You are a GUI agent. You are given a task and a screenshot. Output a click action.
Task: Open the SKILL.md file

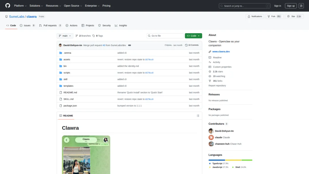[x=68, y=99]
